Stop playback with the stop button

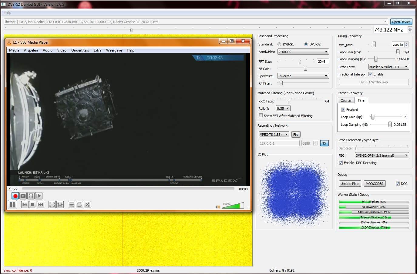coord(33,205)
